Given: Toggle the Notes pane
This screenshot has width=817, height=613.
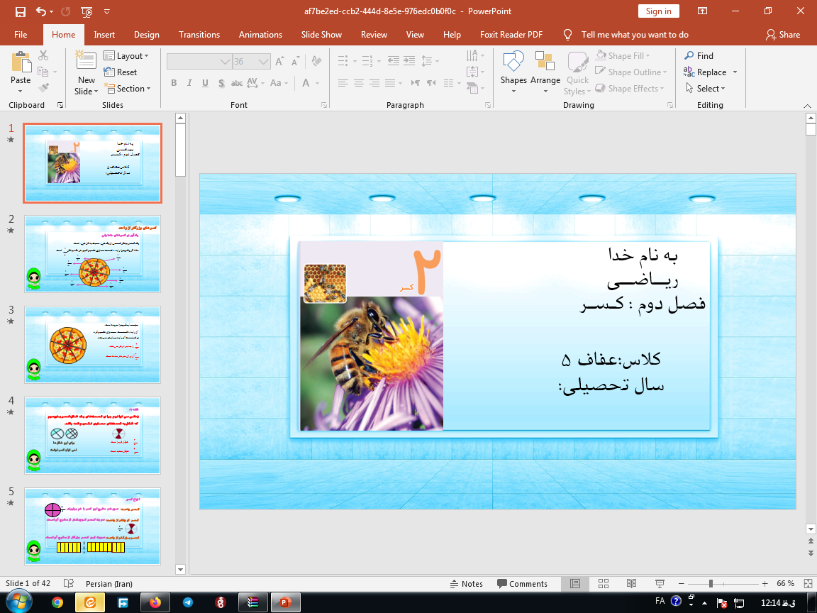Looking at the screenshot, I should [466, 584].
